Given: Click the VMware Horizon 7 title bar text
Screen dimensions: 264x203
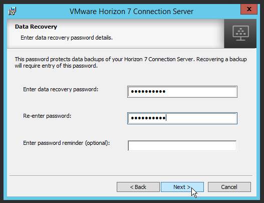Looking at the screenshot, I should (131, 12).
